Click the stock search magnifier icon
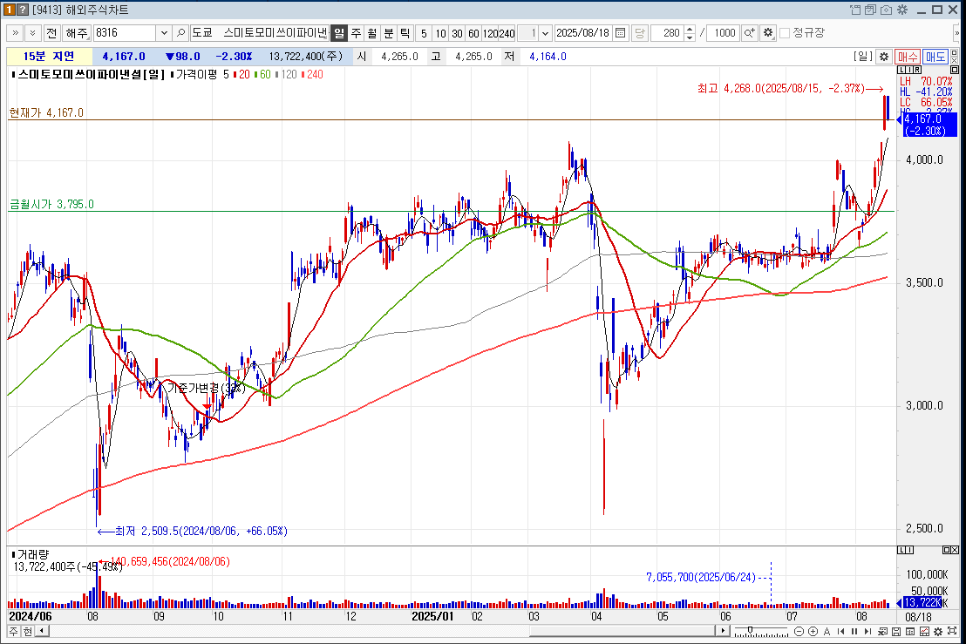The height and width of the screenshot is (644, 966). [x=181, y=33]
